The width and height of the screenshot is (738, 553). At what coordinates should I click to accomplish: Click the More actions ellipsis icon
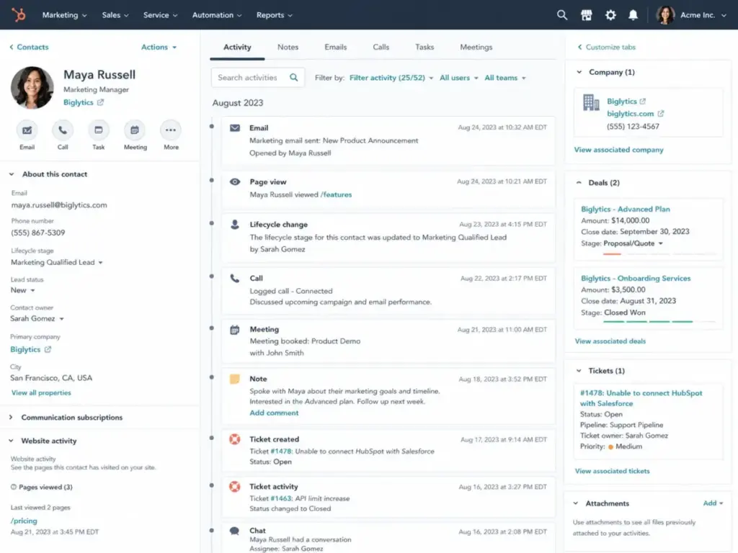coord(171,130)
